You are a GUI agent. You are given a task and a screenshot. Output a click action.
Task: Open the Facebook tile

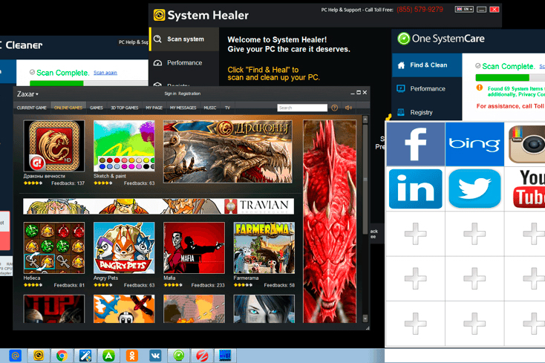tap(415, 144)
